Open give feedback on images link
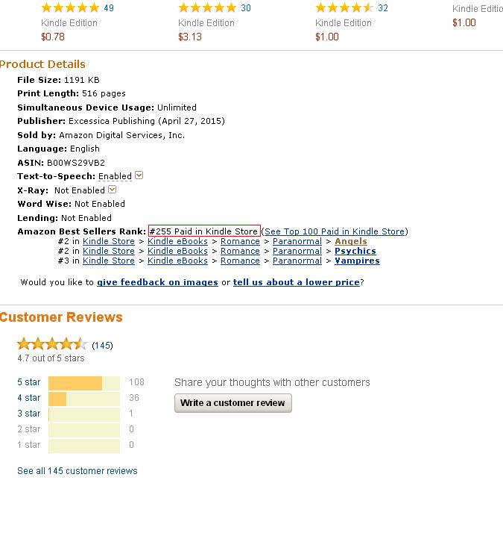 click(x=157, y=282)
